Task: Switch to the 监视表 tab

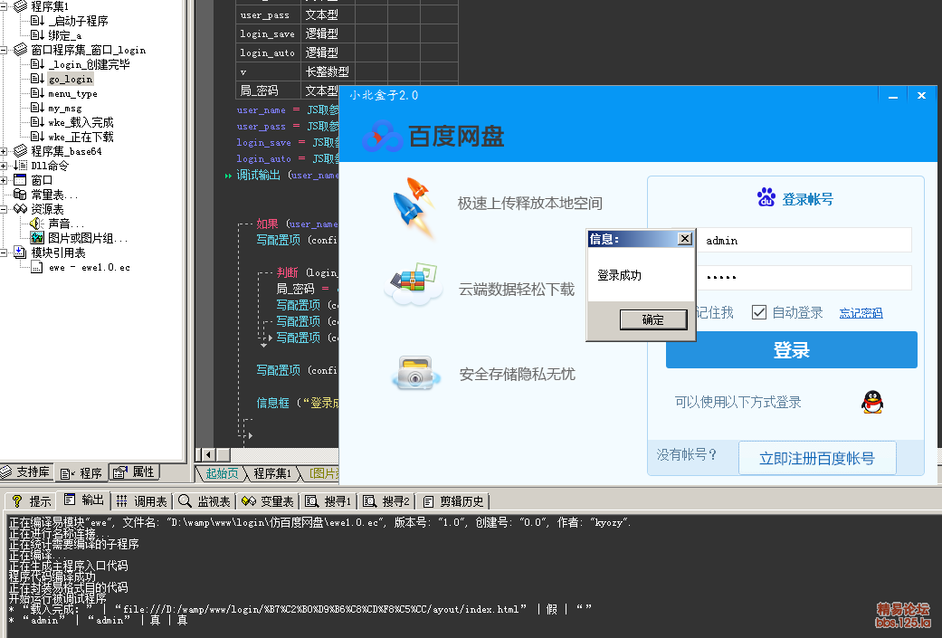Action: [206, 501]
